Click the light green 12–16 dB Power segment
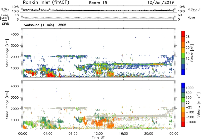201x139 pixels. 183,55
